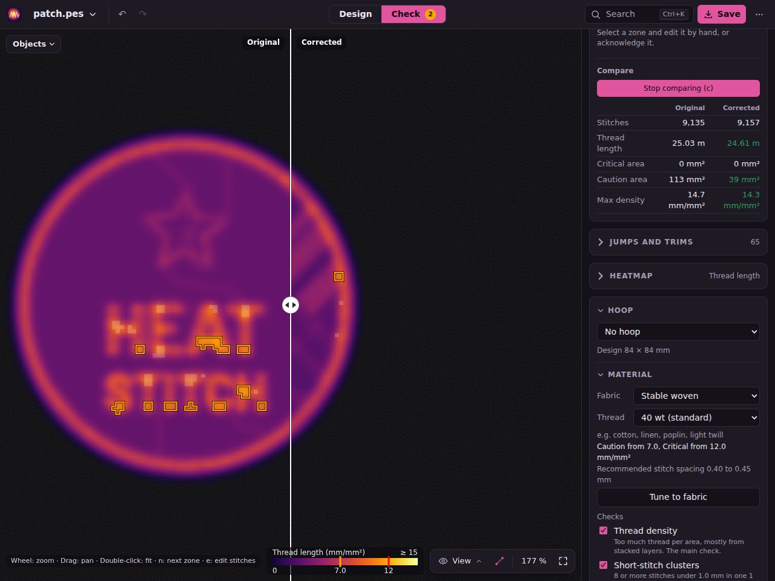Click the thread length value 25.03 m
The height and width of the screenshot is (581, 775).
(688, 143)
